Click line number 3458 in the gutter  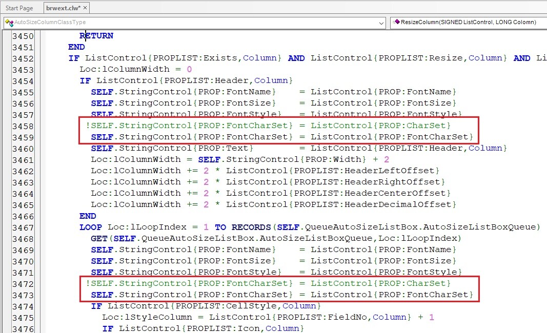point(23,127)
